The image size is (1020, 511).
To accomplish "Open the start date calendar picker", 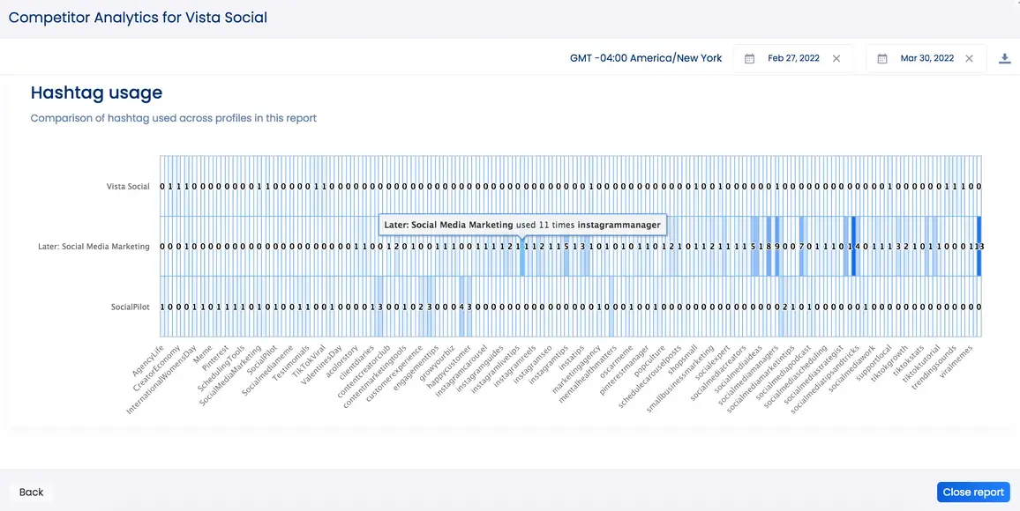I will pos(749,58).
